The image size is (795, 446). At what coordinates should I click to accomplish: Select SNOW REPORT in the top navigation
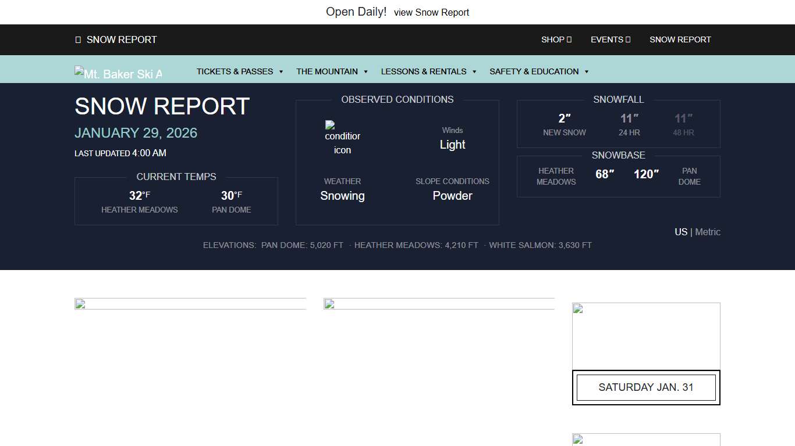tap(680, 39)
